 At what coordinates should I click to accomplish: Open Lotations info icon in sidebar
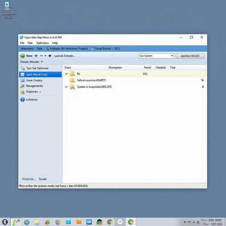23,99
